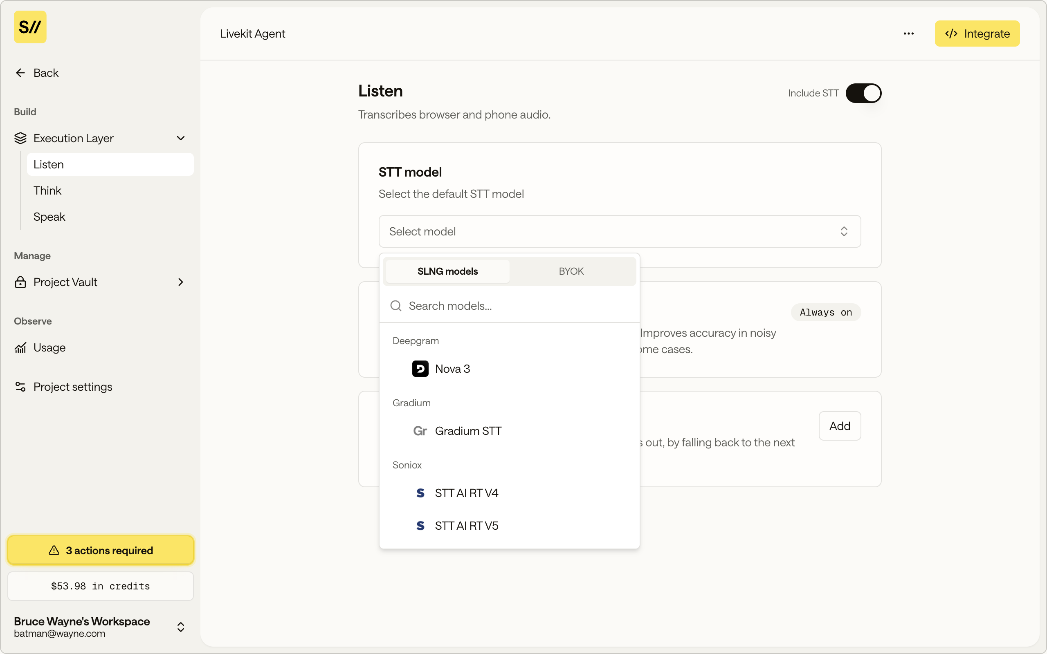Viewport: 1047px width, 654px height.
Task: Open the workspace switcher chevrons
Action: [x=181, y=627]
